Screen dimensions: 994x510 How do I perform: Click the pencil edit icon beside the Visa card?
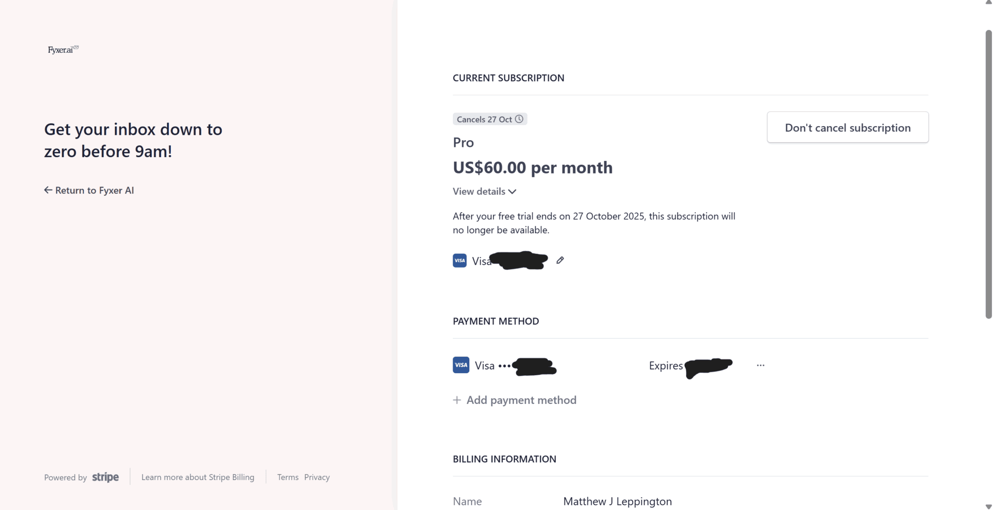(x=560, y=260)
